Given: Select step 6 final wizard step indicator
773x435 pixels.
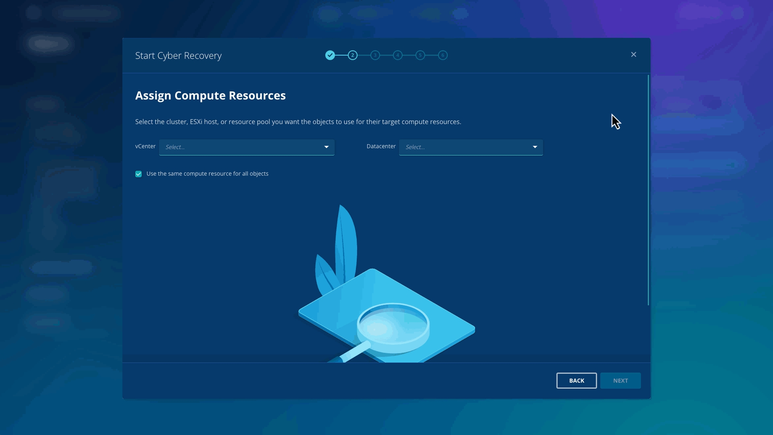Looking at the screenshot, I should (x=443, y=55).
